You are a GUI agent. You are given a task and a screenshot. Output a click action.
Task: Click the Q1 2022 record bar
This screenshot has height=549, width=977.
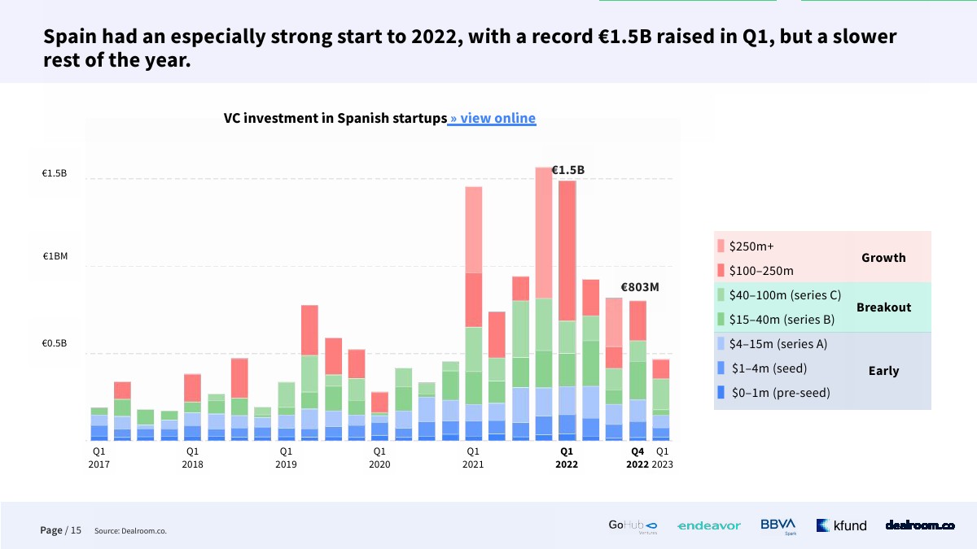567,309
